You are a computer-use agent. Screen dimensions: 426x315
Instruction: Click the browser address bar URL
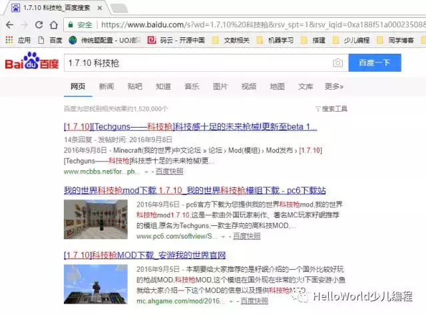coord(262,25)
